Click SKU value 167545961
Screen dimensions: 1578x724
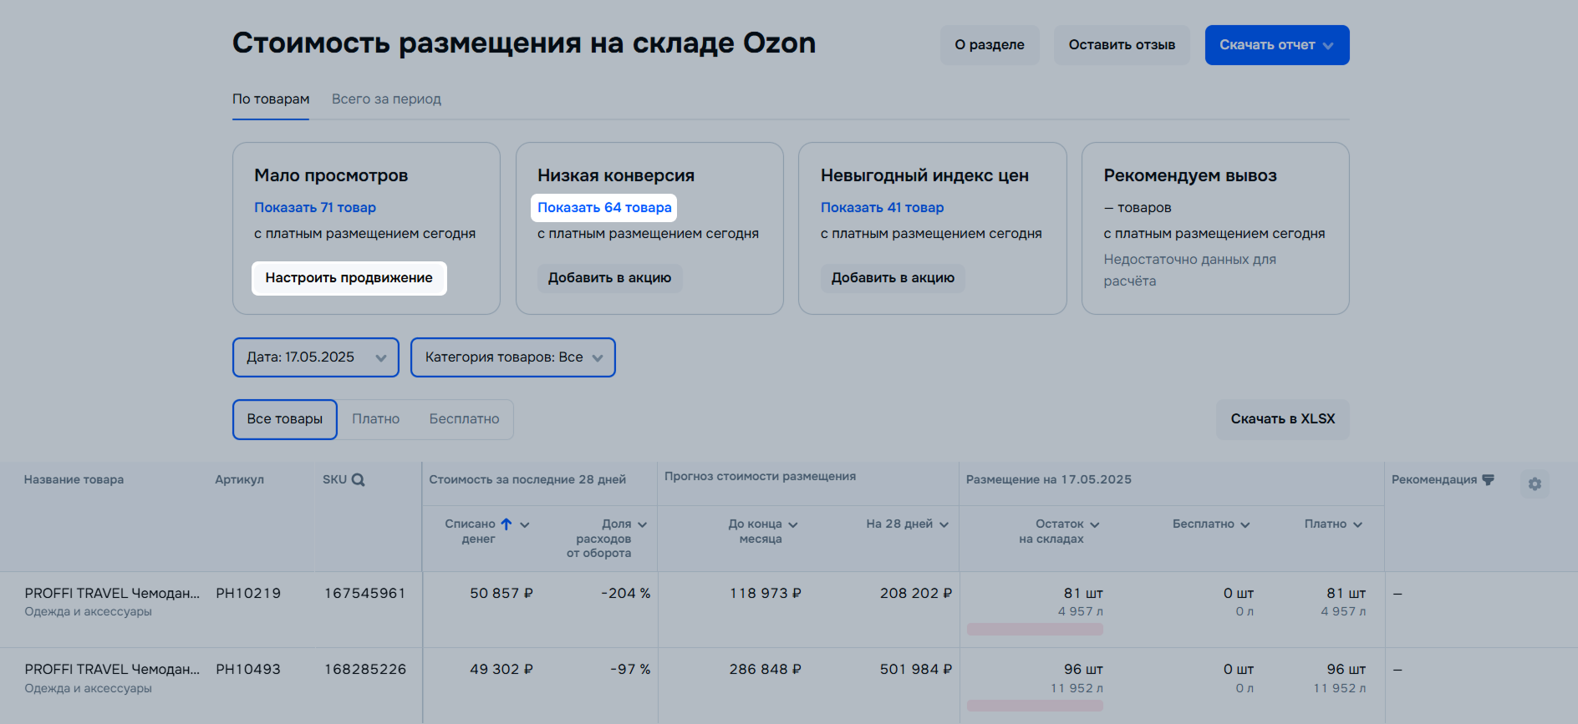pos(365,594)
